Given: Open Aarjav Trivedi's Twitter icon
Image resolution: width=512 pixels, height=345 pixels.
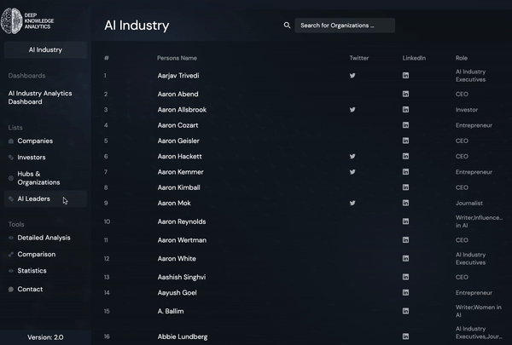Looking at the screenshot, I should 352,76.
